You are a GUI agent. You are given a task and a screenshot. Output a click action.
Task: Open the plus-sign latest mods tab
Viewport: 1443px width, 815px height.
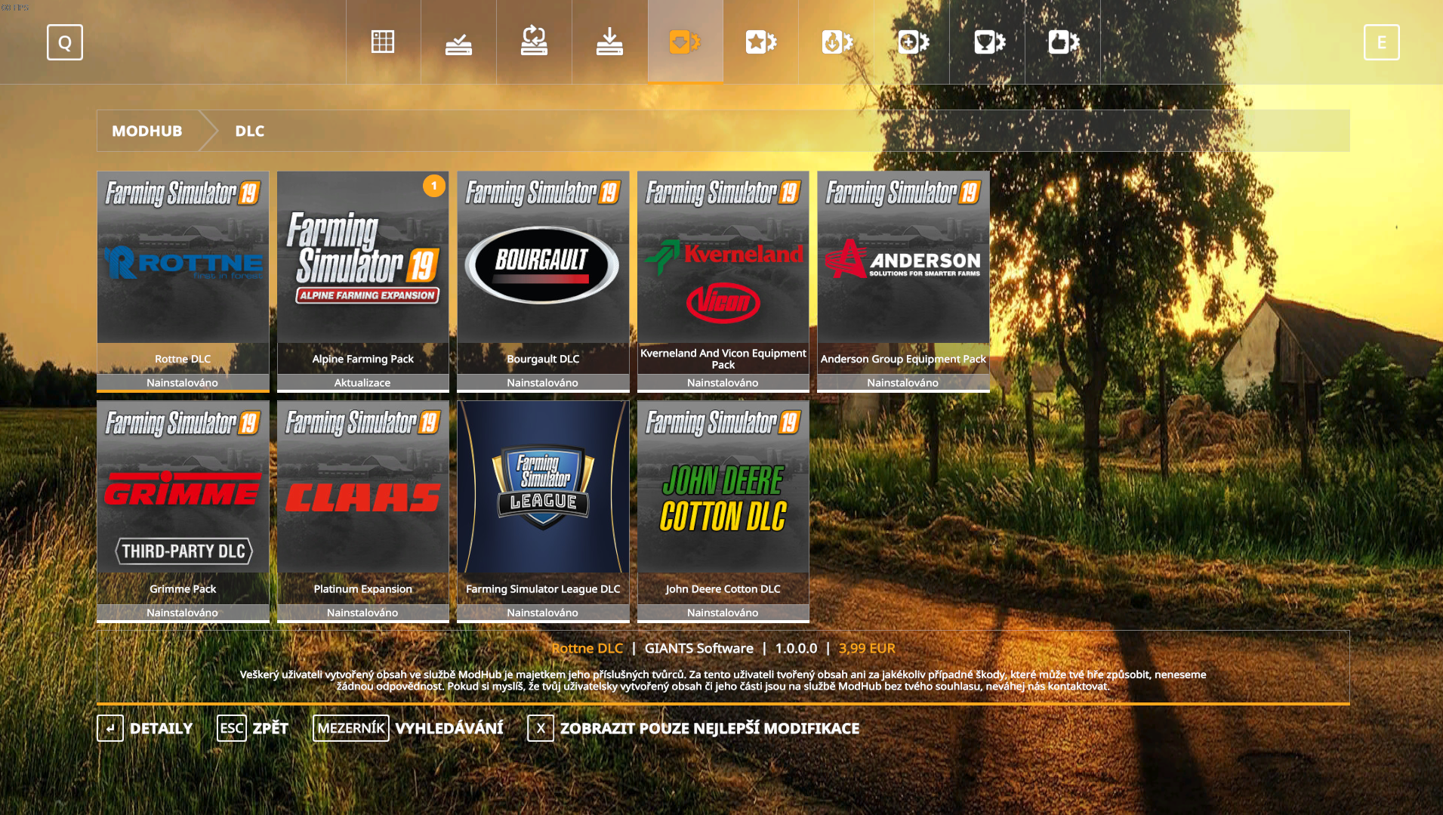[911, 42]
